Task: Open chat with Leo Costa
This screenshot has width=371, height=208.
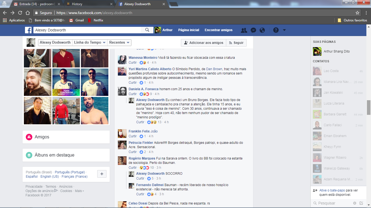Action: pyautogui.click(x=338, y=71)
